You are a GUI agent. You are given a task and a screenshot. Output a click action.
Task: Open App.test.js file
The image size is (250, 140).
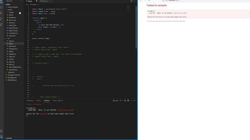point(12,46)
